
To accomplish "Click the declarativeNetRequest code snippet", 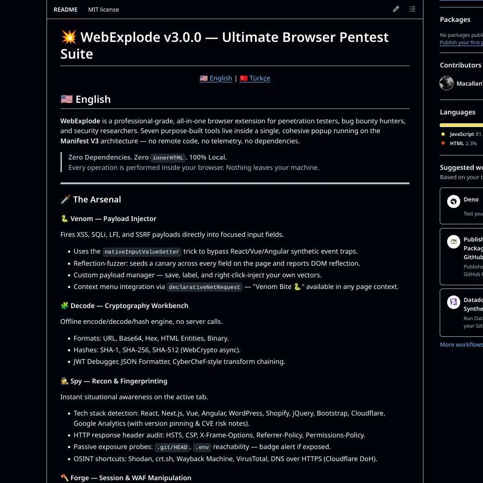I will coord(204,287).
